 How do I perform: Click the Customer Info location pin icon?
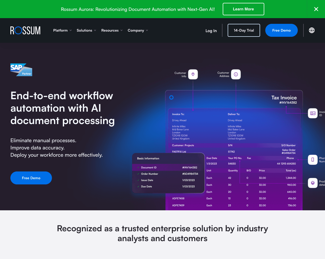[x=193, y=74]
